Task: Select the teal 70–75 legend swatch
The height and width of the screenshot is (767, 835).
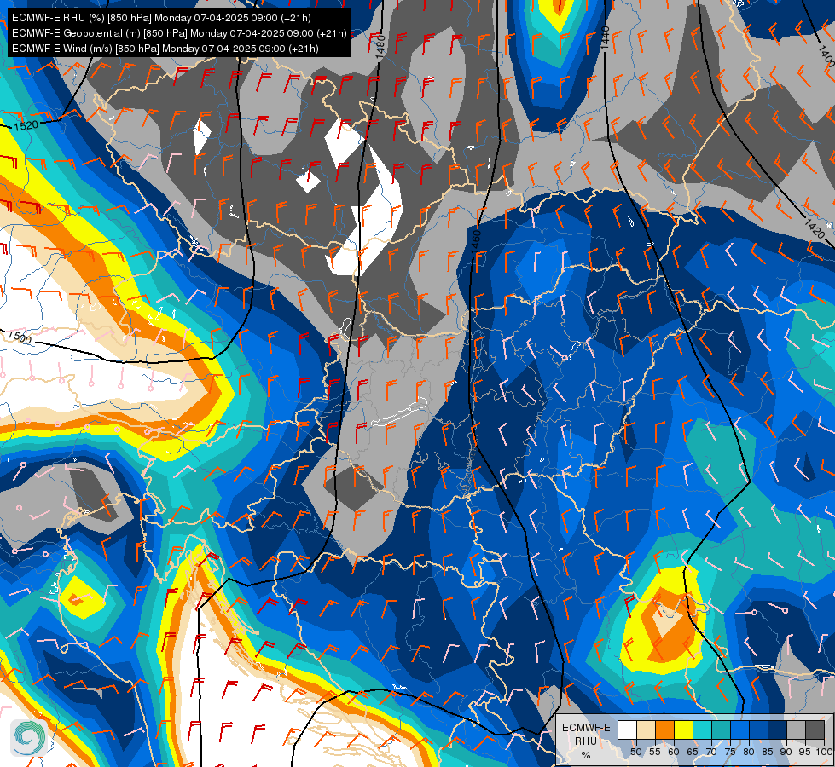Action: coord(721,730)
